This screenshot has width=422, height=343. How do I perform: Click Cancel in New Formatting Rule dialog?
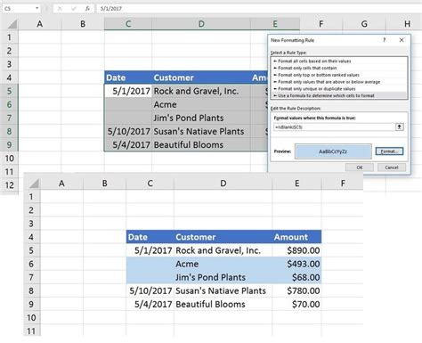392,167
